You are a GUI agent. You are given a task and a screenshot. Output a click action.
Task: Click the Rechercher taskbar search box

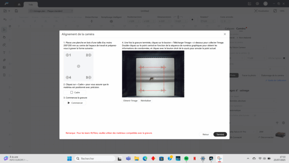point(95,158)
